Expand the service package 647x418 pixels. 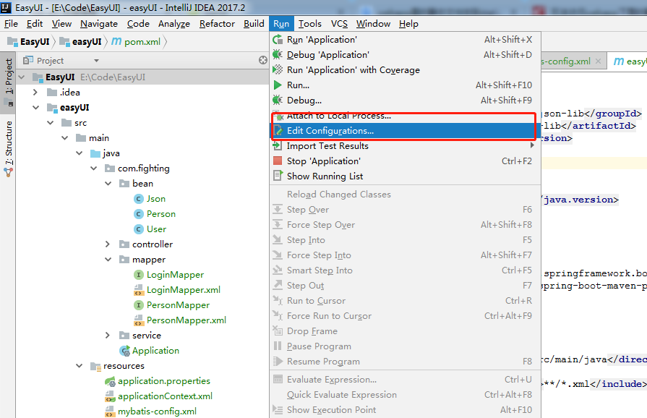coord(108,336)
